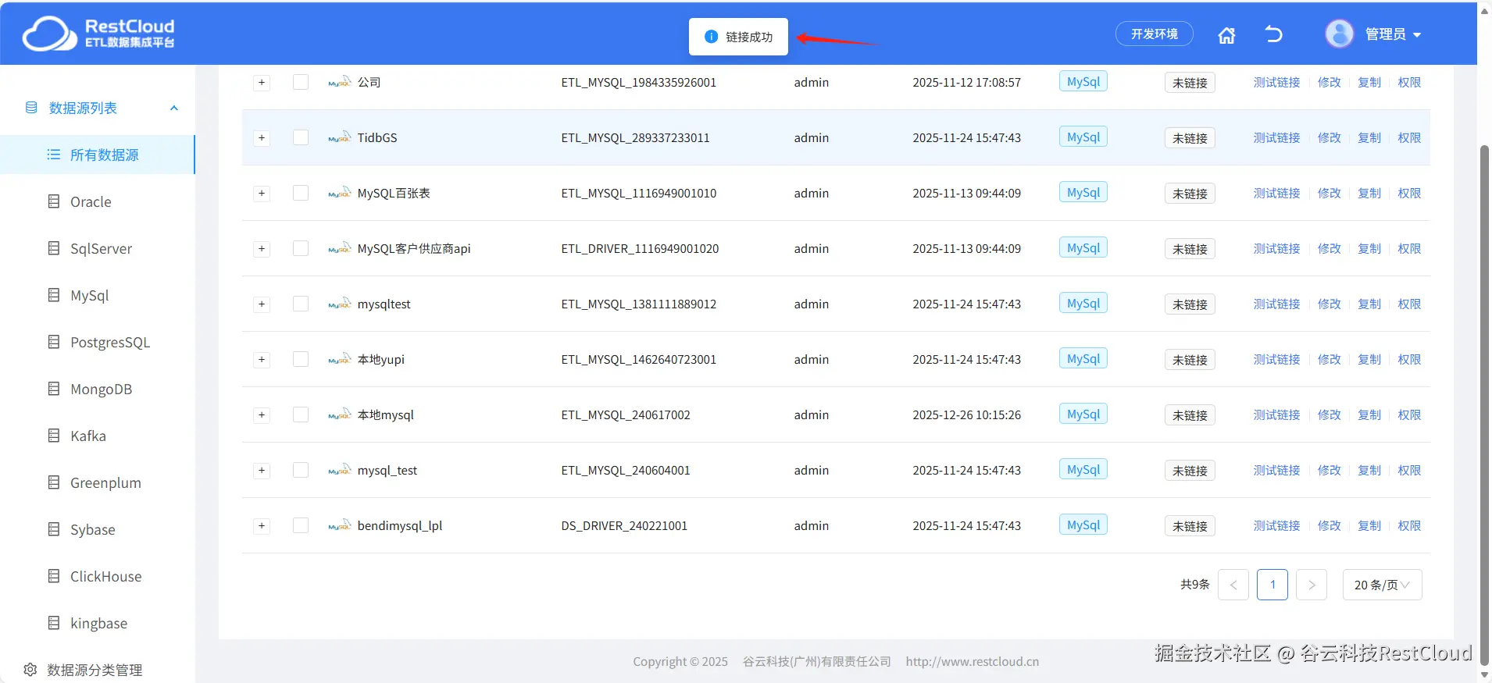Click the 开发环境 button
1492x683 pixels.
tap(1154, 34)
